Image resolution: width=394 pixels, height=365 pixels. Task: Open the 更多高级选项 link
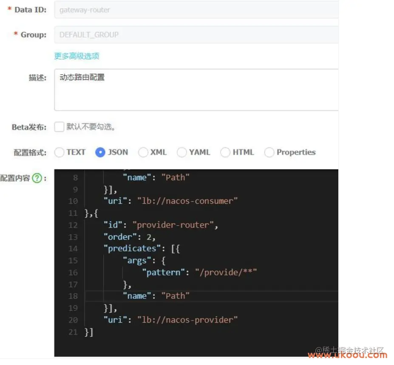pos(77,56)
